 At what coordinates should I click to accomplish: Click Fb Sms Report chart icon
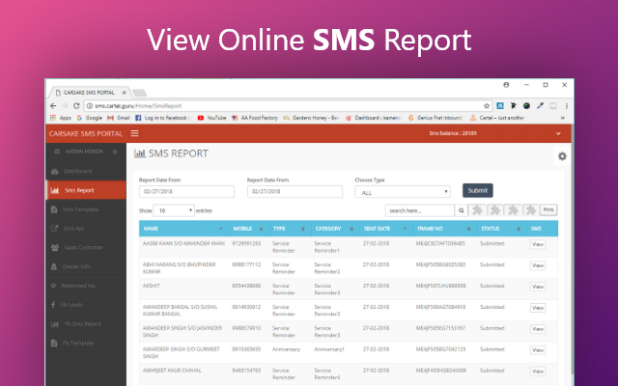pyautogui.click(x=55, y=324)
